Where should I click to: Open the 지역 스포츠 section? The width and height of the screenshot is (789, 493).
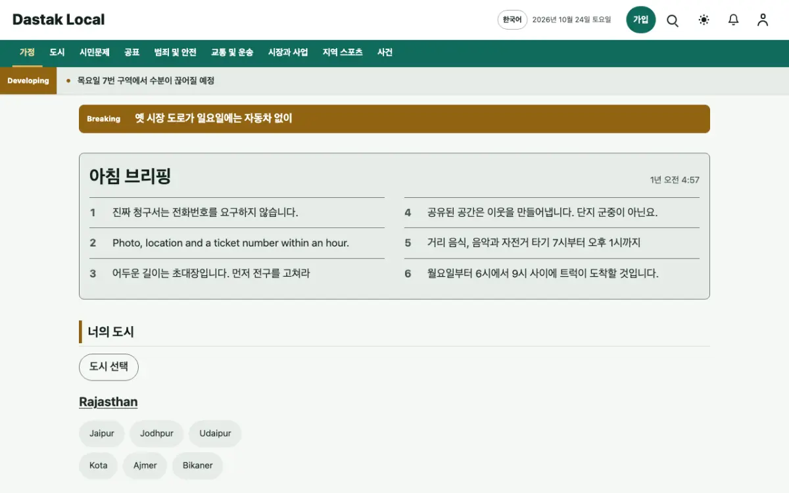[343, 53]
